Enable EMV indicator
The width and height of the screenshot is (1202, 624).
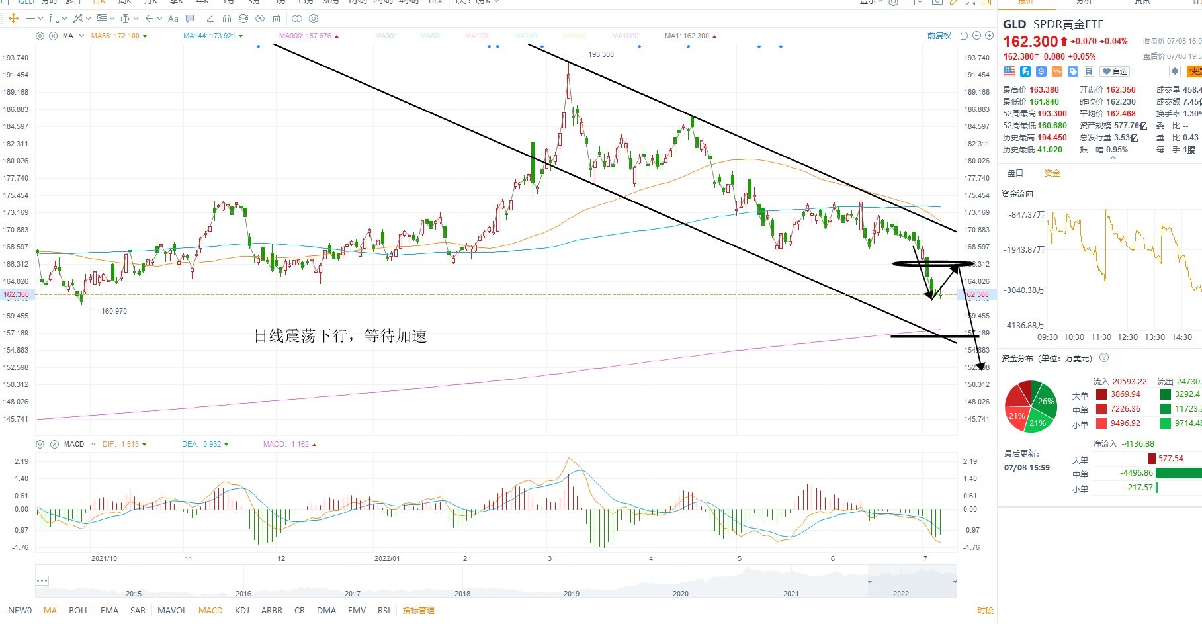(x=357, y=610)
